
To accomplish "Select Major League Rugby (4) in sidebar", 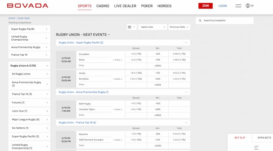I will tap(30, 120).
